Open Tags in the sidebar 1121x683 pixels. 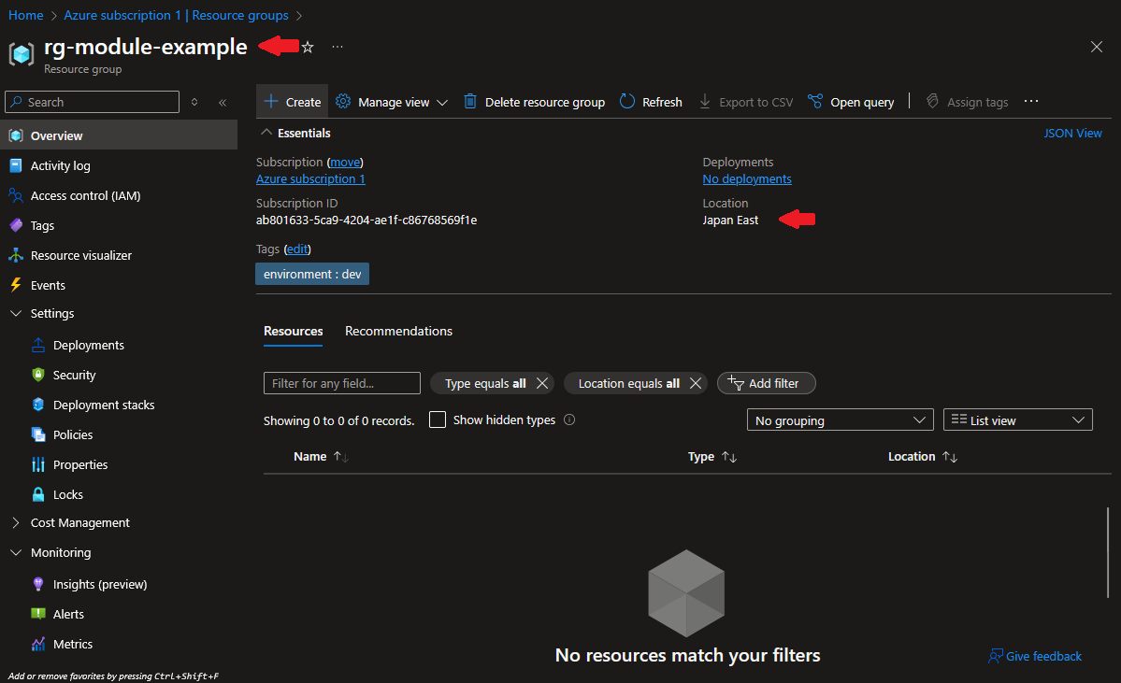click(x=42, y=226)
